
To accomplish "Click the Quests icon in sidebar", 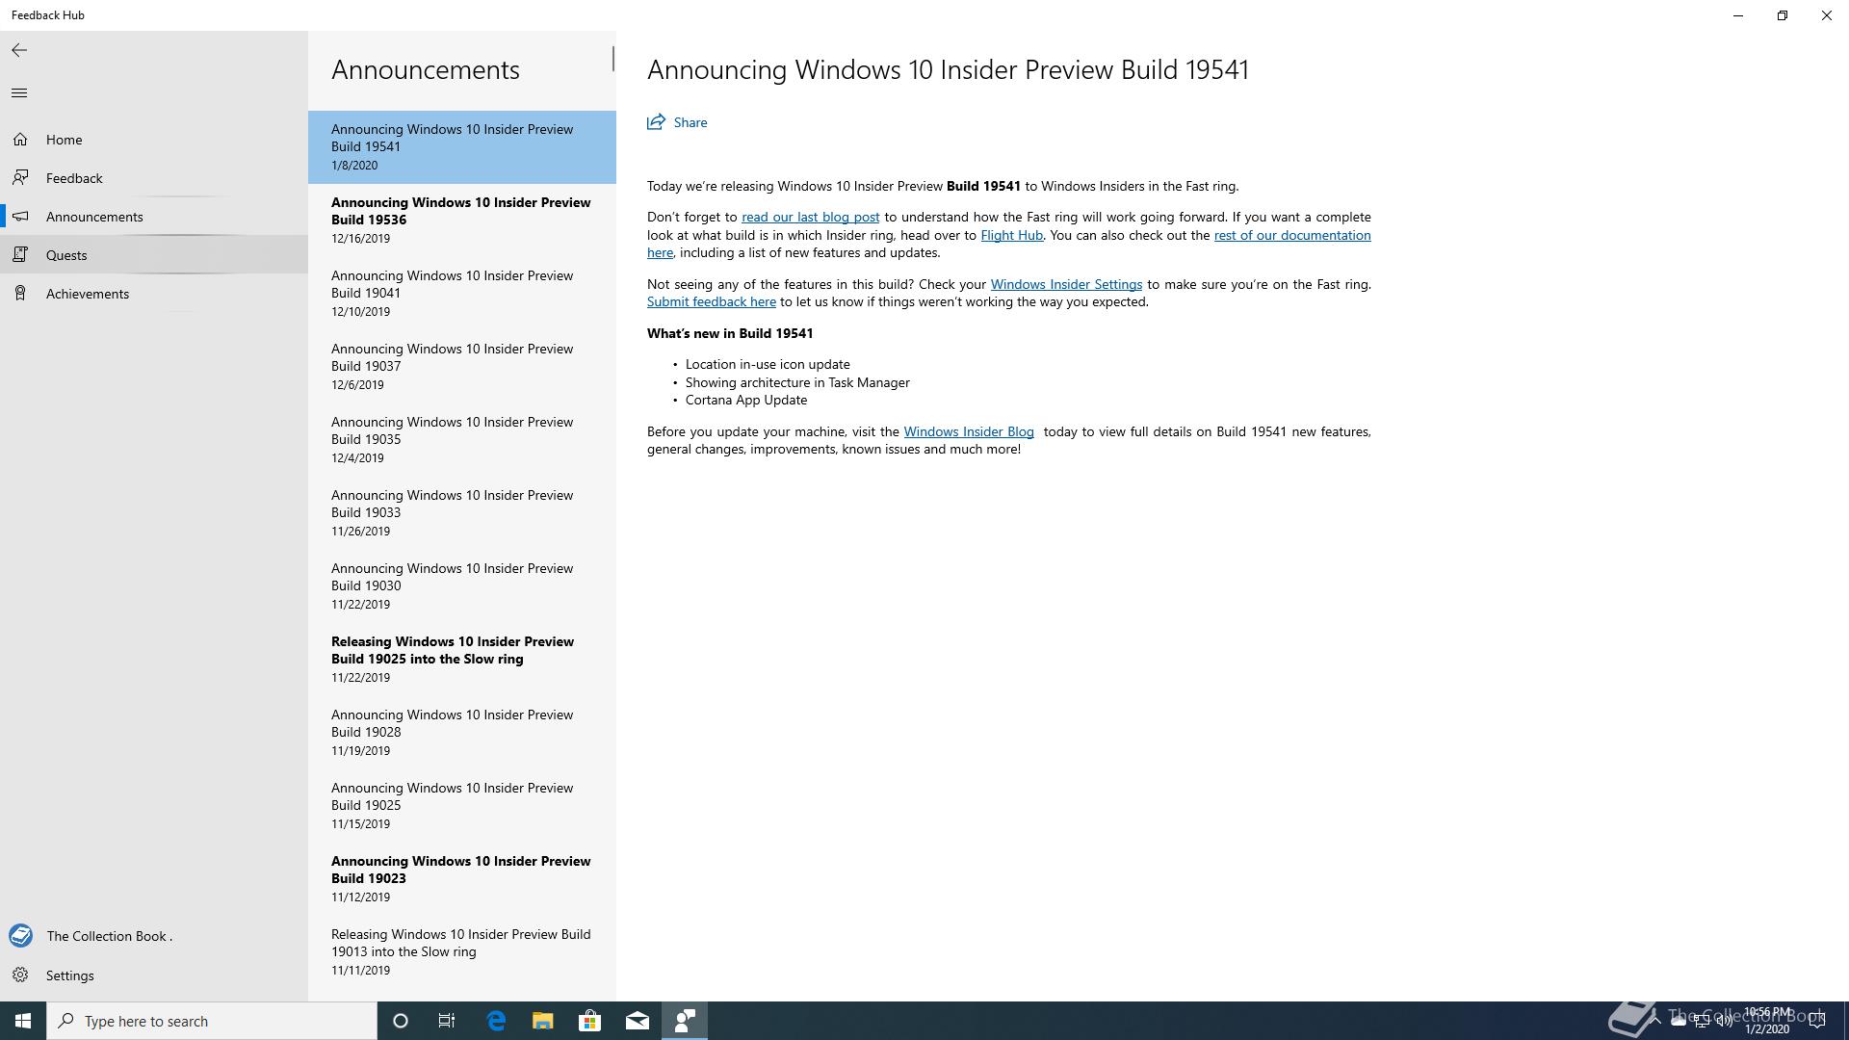I will point(20,255).
